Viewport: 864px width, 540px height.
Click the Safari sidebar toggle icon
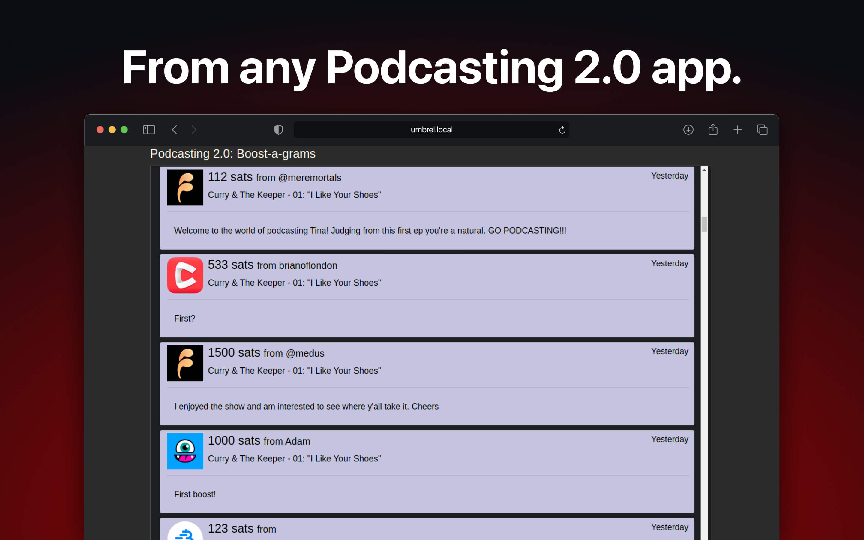[149, 130]
